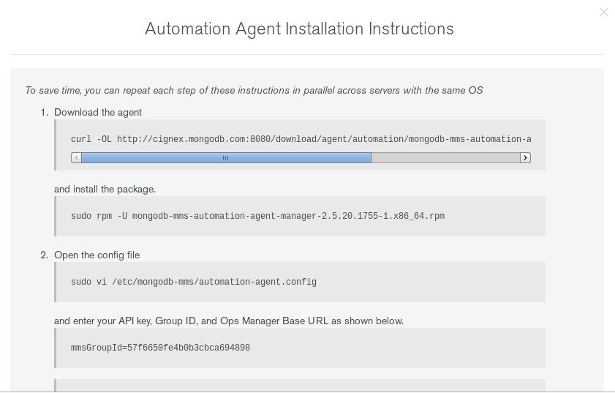Screen dimensions: 615x393
Task: Click the API key, Group ID instruction text
Action: (x=229, y=321)
